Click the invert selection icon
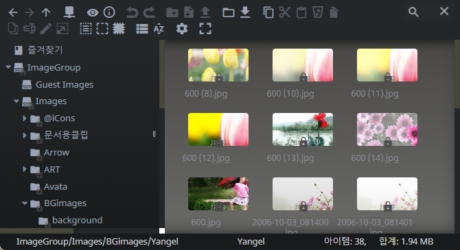This screenshot has height=250, width=460. (119, 29)
